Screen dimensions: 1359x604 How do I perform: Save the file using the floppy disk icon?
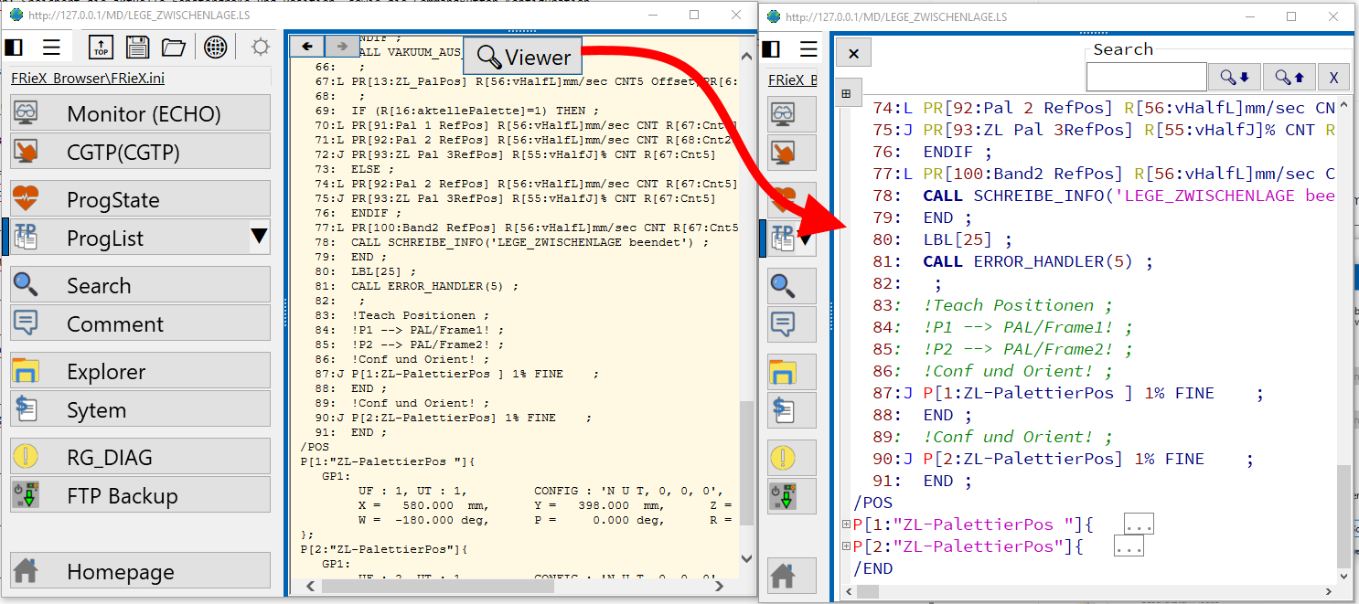coord(137,47)
